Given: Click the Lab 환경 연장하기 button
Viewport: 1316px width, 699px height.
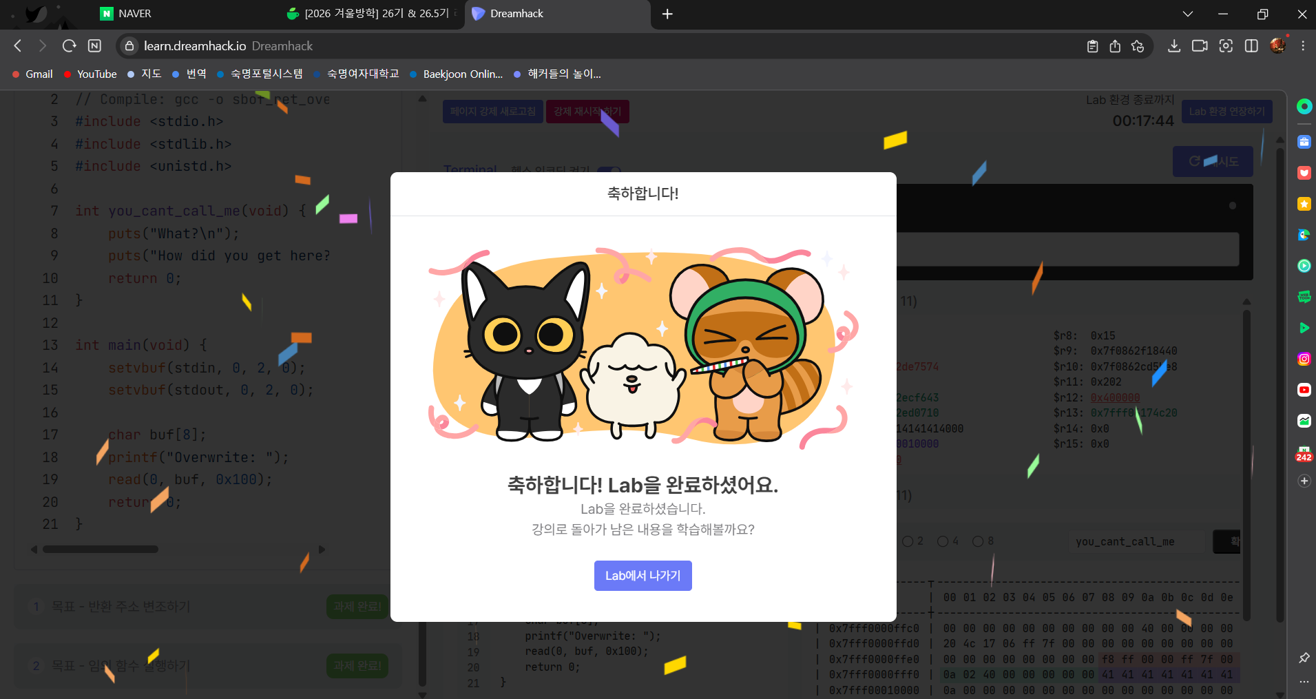Looking at the screenshot, I should 1226,111.
